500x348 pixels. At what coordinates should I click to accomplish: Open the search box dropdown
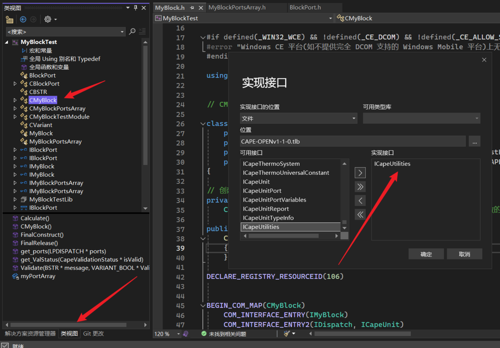pos(122,32)
